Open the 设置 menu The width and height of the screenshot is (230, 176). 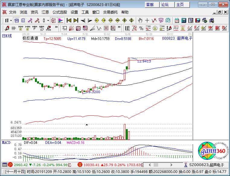74,12
